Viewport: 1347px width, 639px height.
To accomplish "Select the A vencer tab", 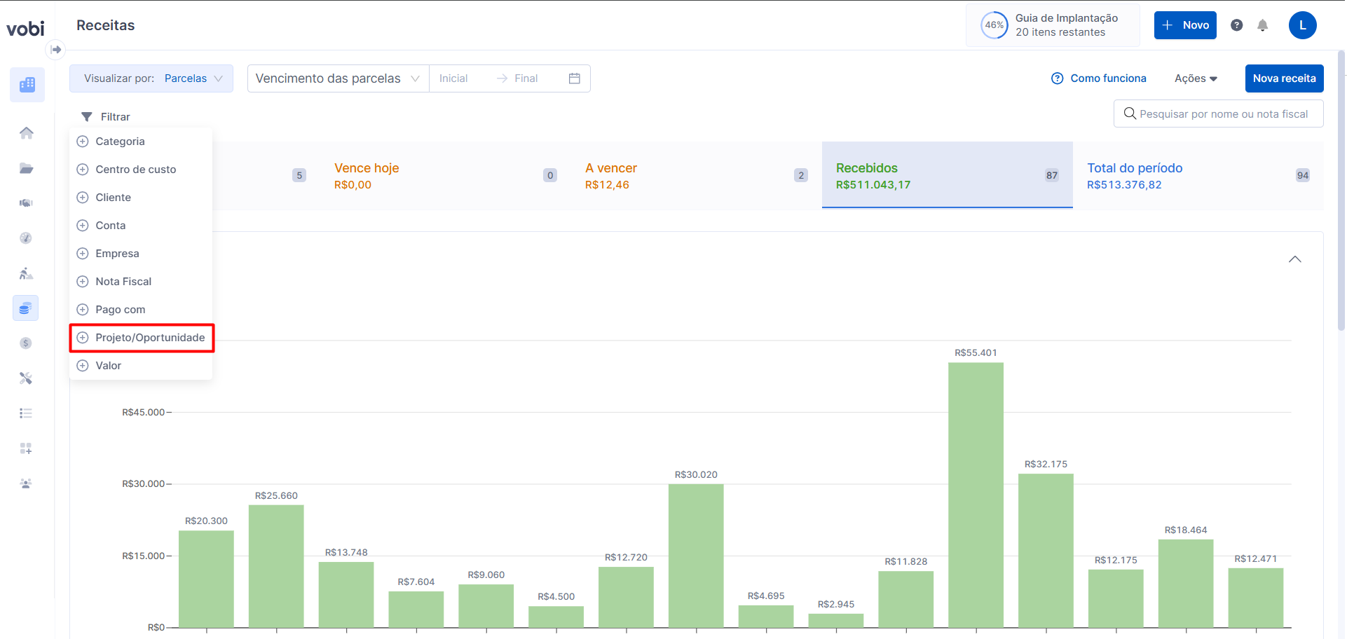I will pos(695,175).
